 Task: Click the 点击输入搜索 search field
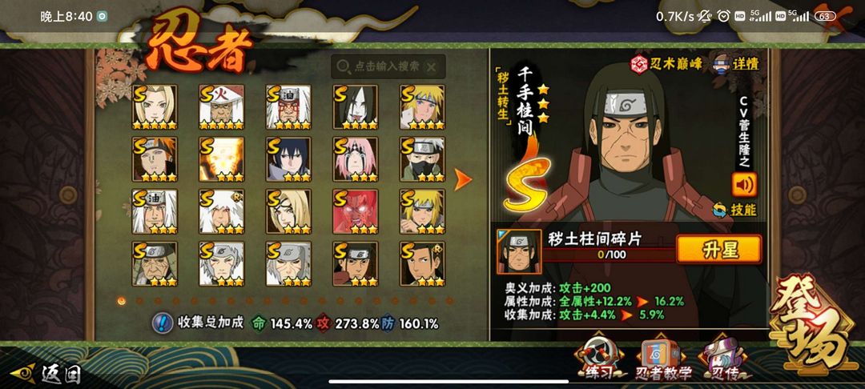coord(388,66)
